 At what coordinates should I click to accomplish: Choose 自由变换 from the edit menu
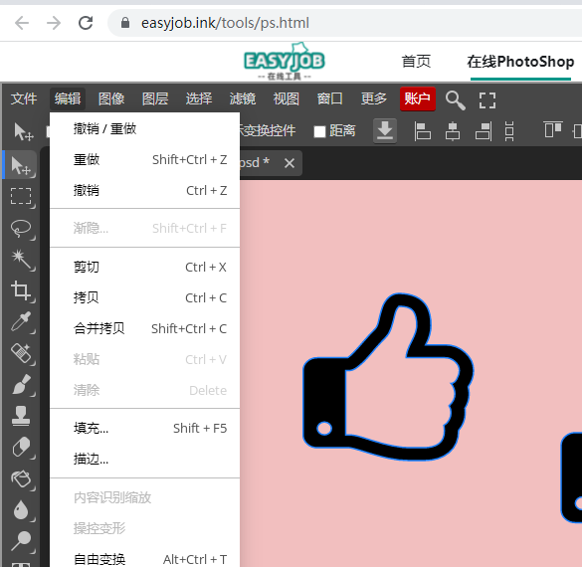145,558
